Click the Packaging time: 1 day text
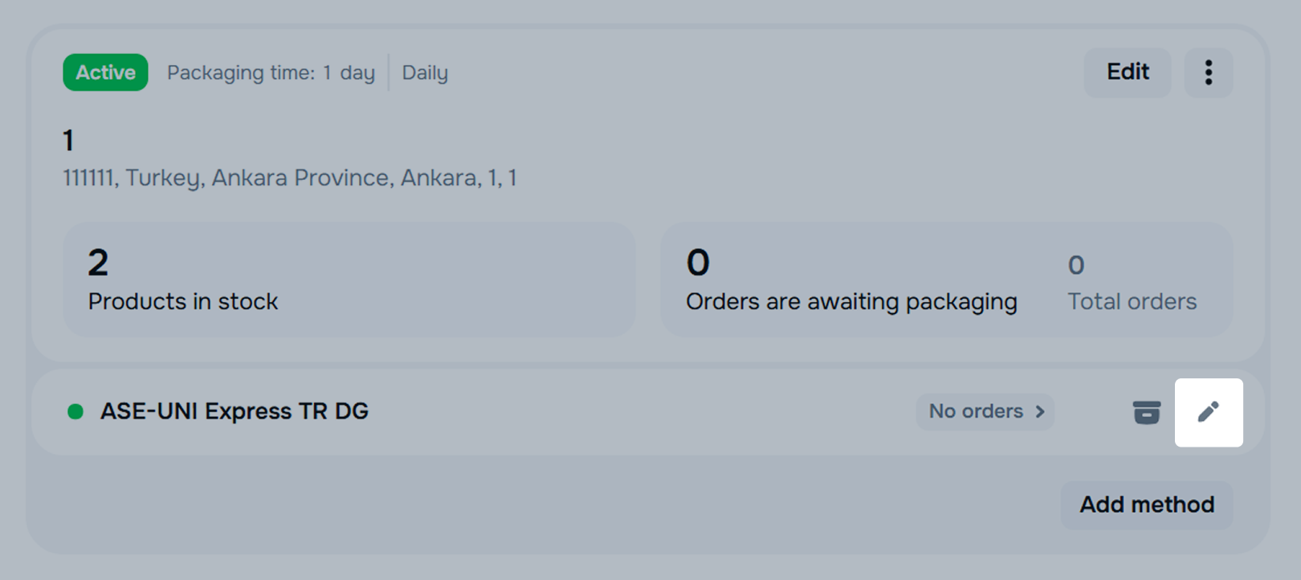The width and height of the screenshot is (1301, 580). point(271,73)
